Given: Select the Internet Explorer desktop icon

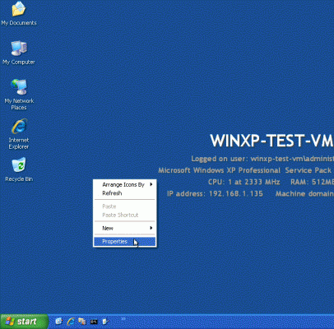Looking at the screenshot, I should point(19,134).
